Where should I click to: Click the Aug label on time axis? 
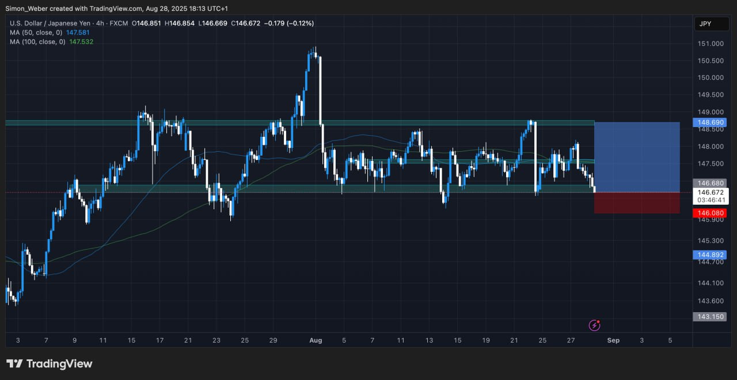(316, 340)
